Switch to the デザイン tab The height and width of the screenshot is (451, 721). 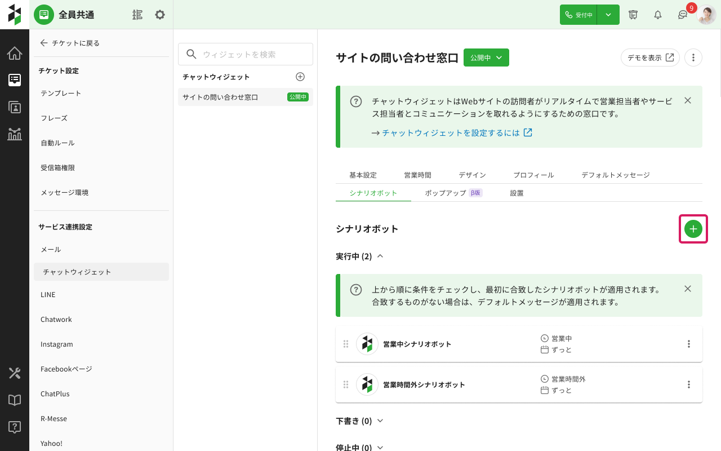[472, 175]
